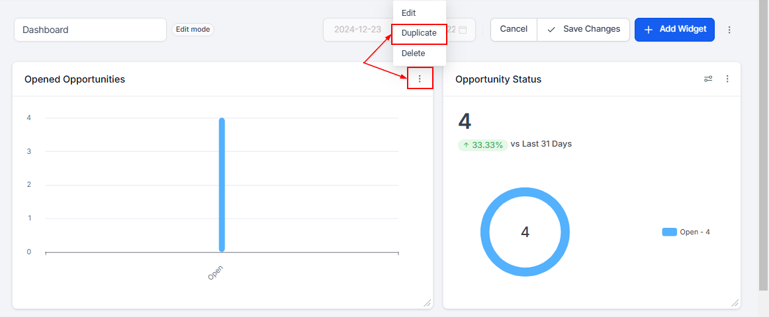The image size is (769, 317).
Task: Click the Opportunity Status widget title
Action: tap(498, 79)
